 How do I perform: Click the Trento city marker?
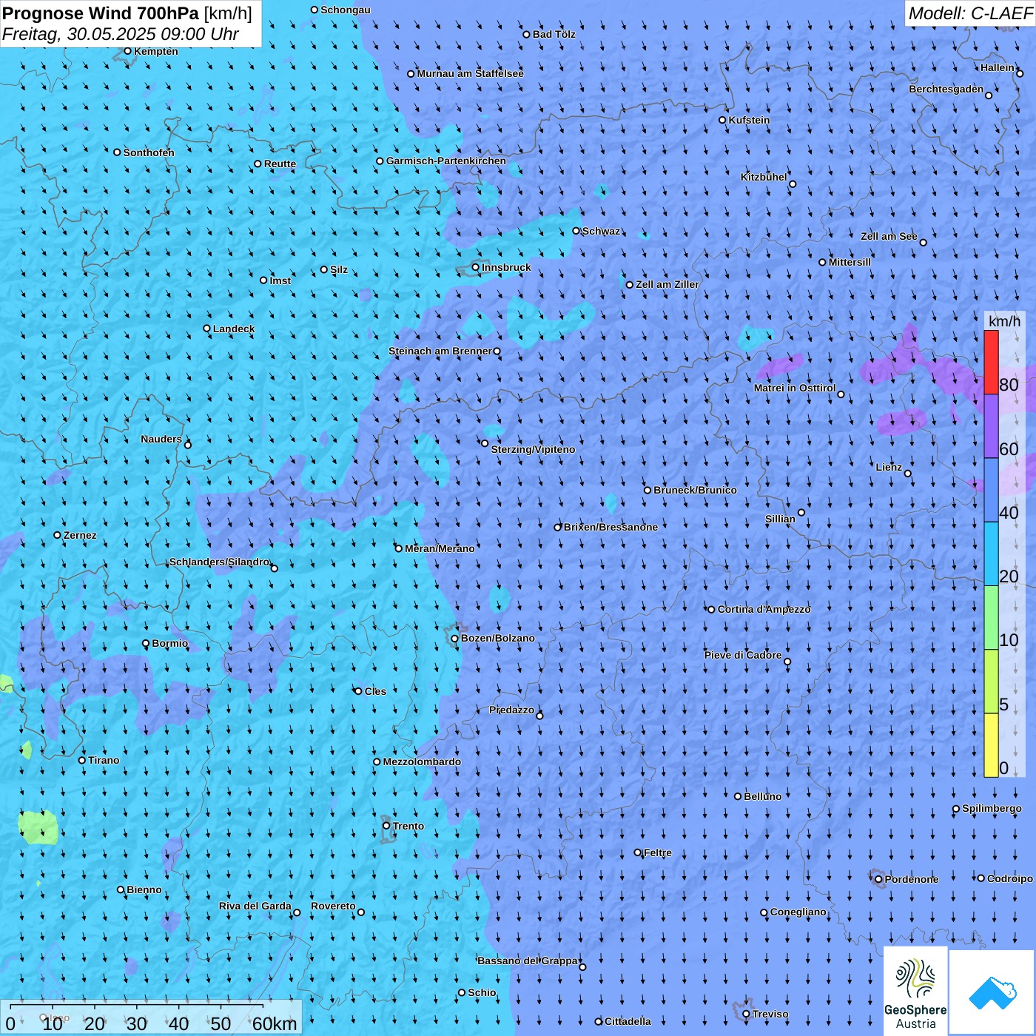[x=386, y=826]
